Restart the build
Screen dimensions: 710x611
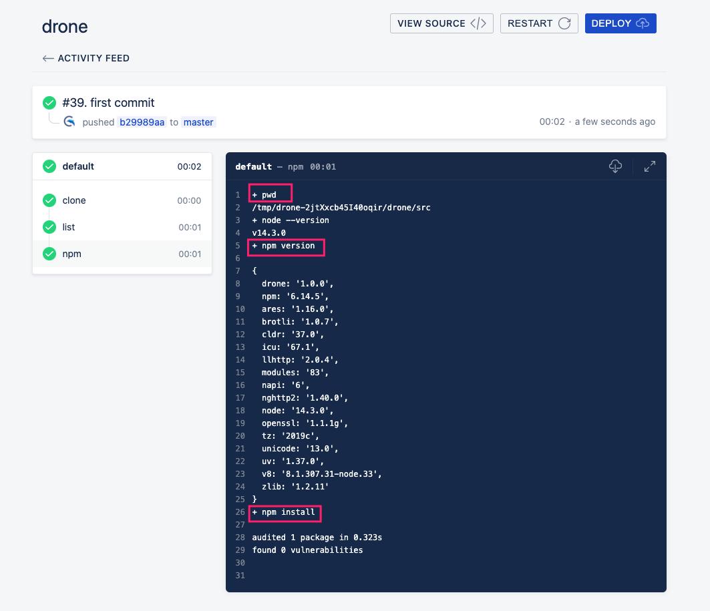coord(539,23)
